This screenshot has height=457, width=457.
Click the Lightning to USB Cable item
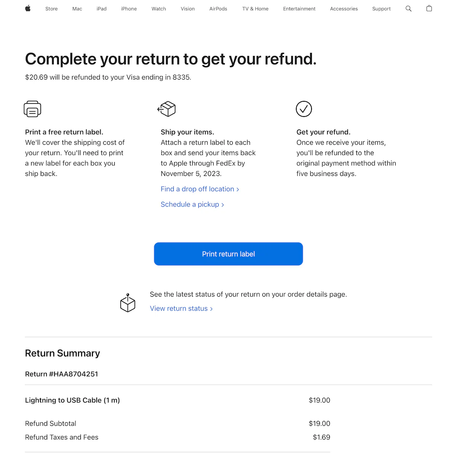(72, 400)
